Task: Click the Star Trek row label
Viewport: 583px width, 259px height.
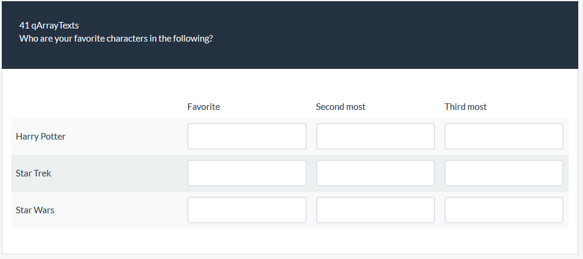Action: click(33, 173)
